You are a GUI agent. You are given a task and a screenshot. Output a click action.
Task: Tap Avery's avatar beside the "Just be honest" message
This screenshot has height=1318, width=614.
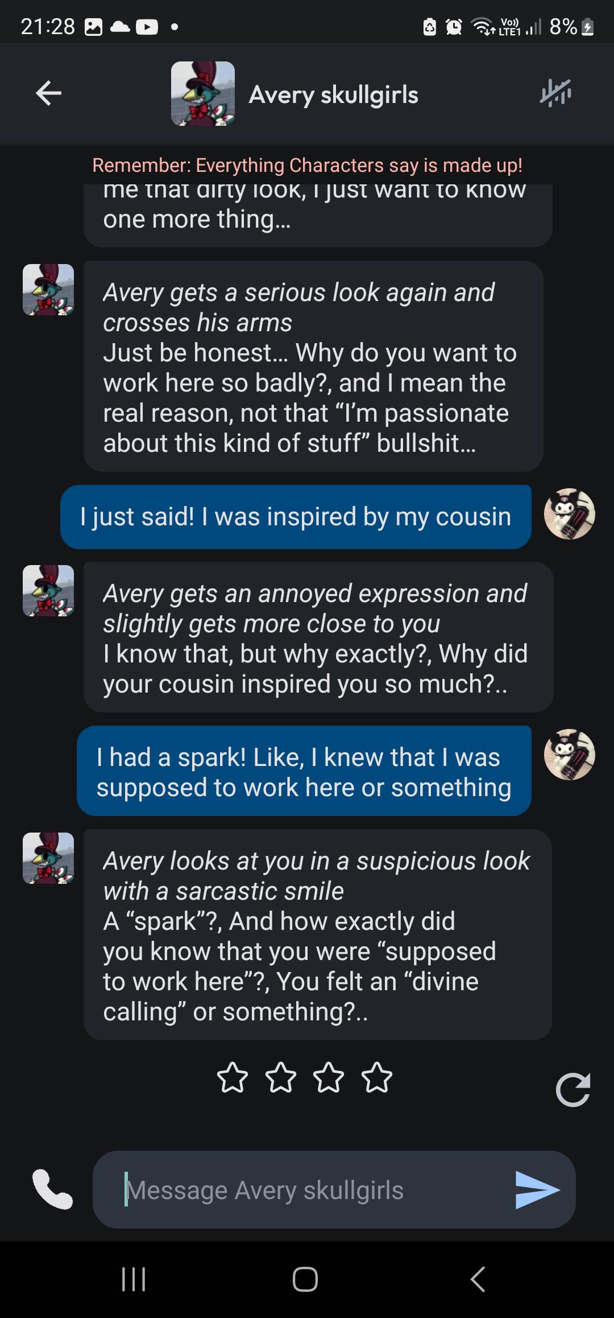(48, 290)
